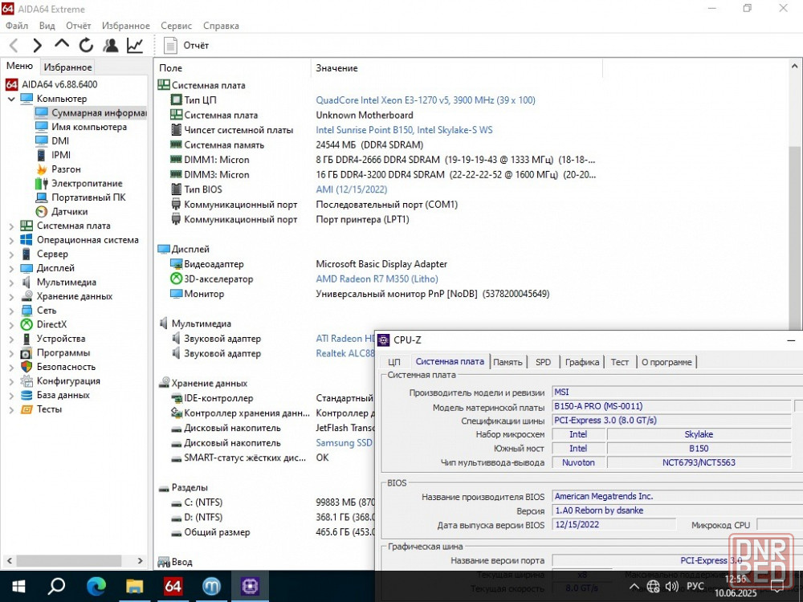The width and height of the screenshot is (803, 602).
Task: Click the Отчёт report toolbar button
Action: [186, 46]
